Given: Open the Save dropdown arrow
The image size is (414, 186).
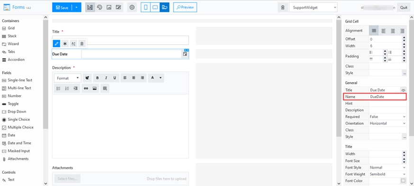Looking at the screenshot, I should (76, 8).
